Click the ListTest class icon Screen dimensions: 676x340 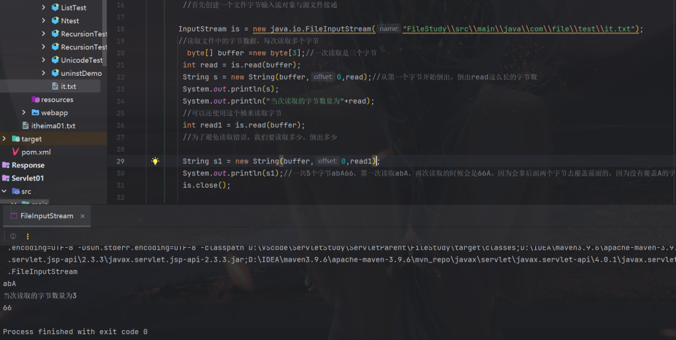pos(55,7)
